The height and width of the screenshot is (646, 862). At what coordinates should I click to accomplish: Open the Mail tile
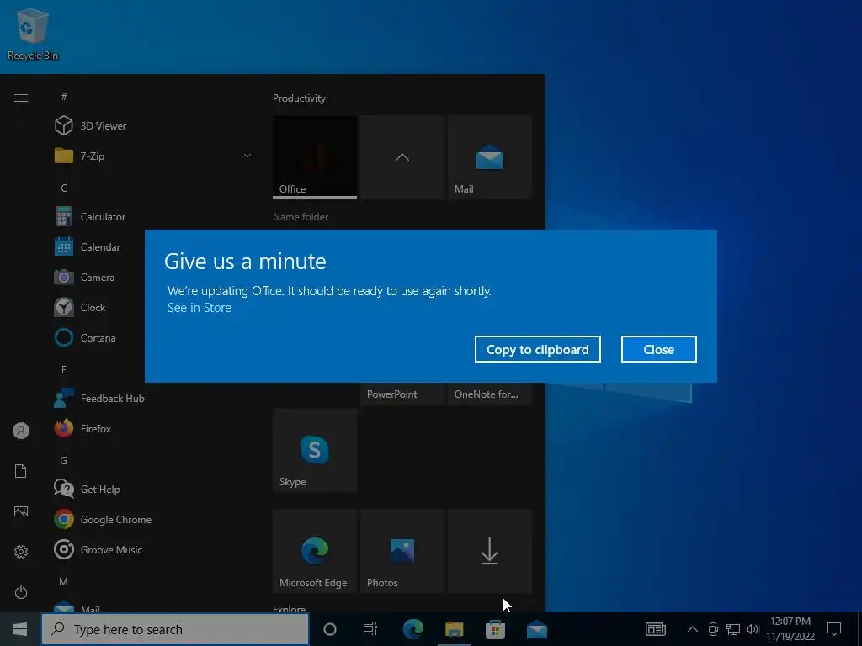tap(489, 157)
